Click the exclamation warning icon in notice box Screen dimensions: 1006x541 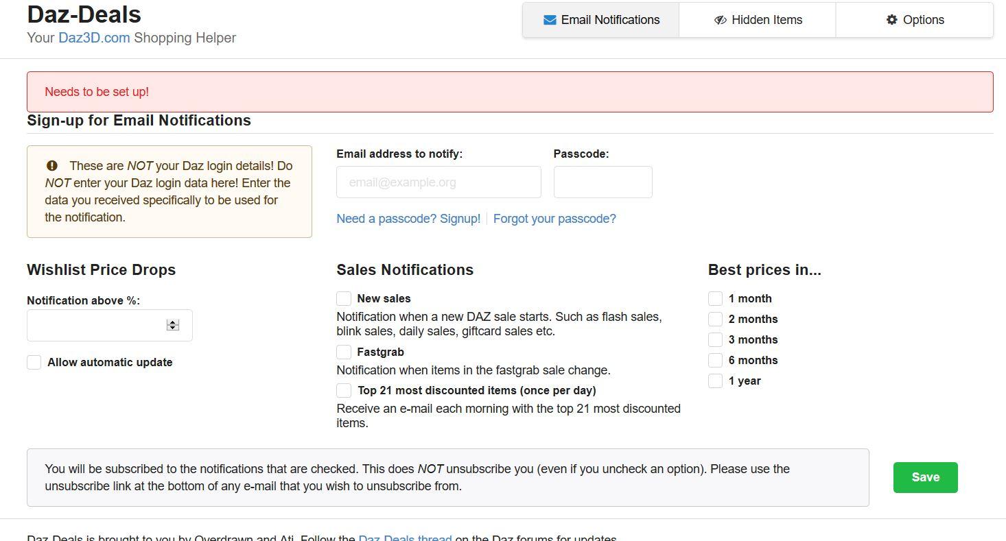(x=52, y=166)
